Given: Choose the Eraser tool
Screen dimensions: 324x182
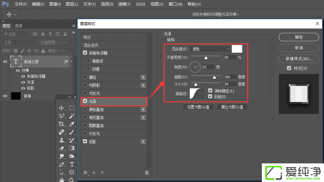Looking at the screenshot, I should coord(62,148).
